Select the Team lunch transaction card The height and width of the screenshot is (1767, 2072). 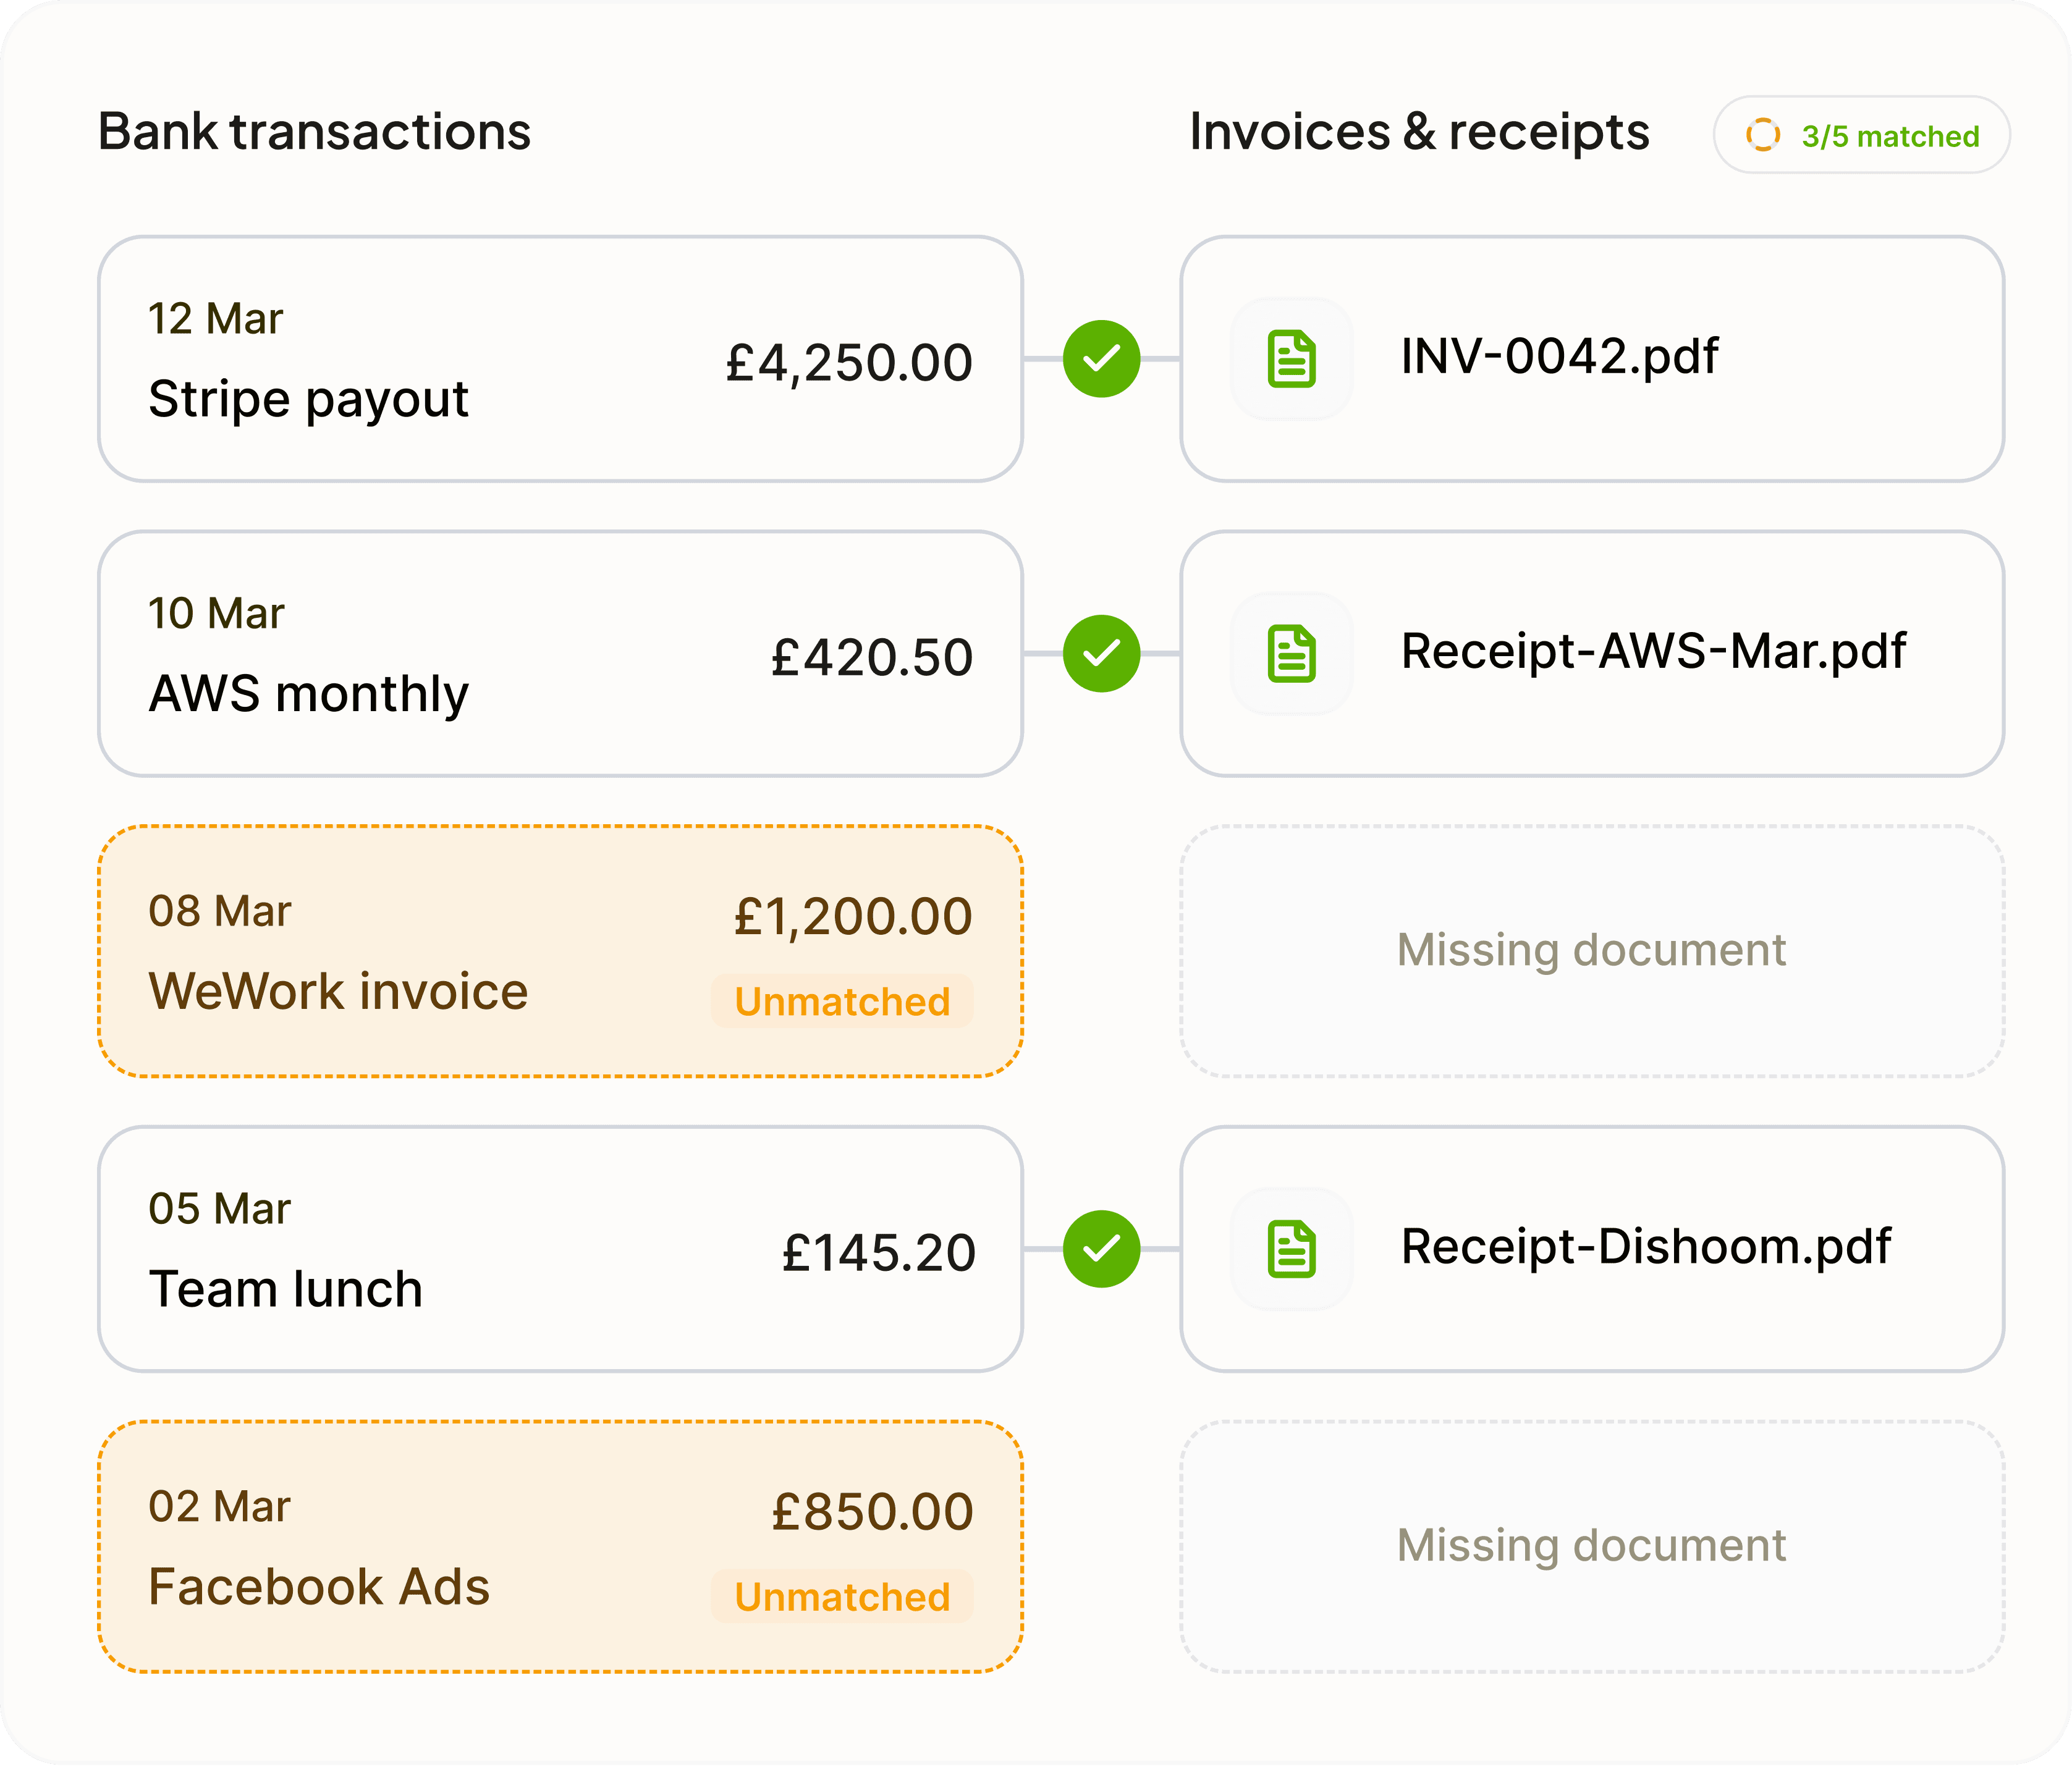click(560, 1249)
